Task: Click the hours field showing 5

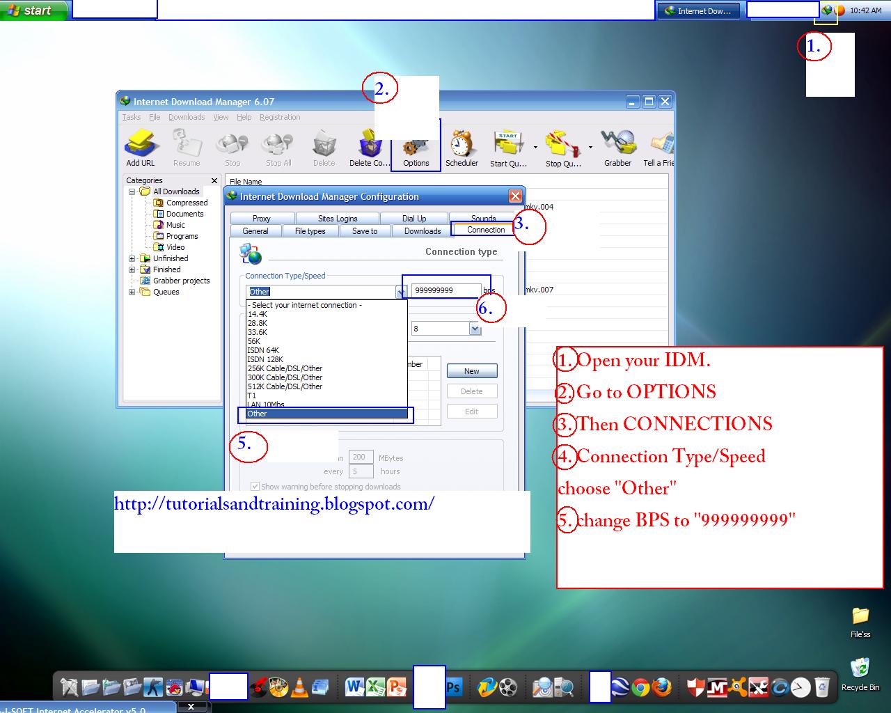Action: 361,471
